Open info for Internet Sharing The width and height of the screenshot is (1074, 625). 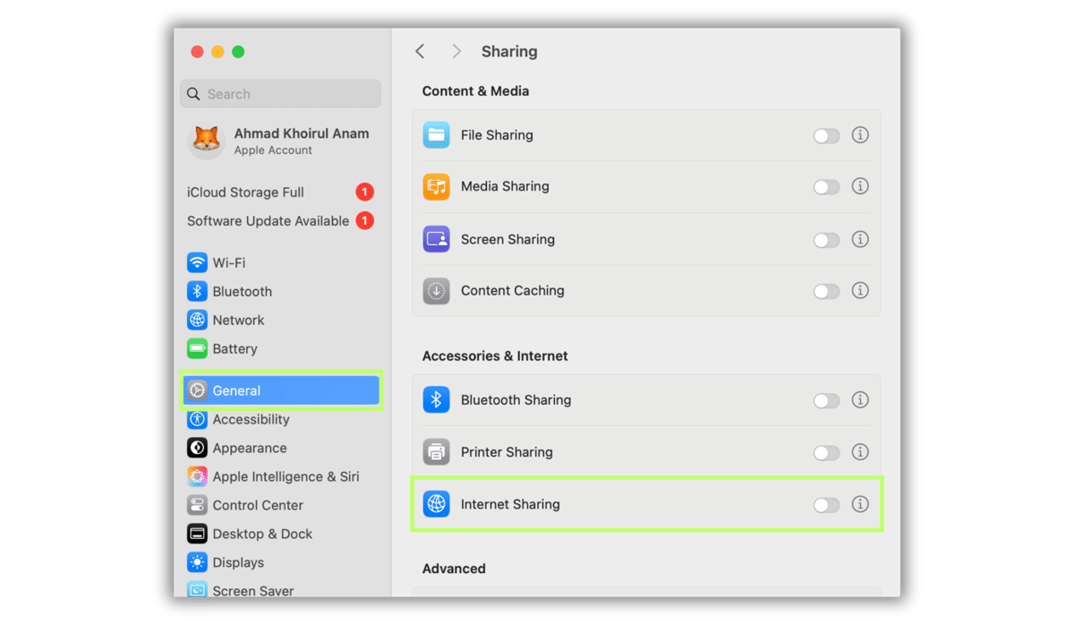[860, 504]
